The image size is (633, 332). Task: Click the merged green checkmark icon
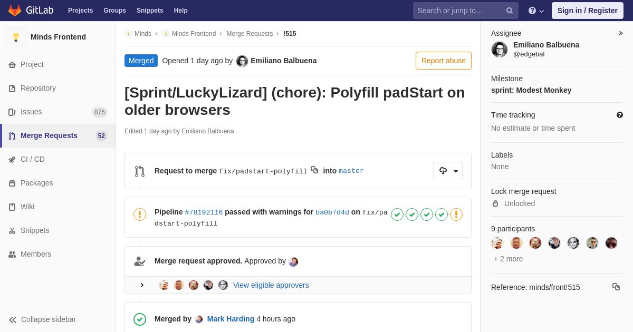(x=140, y=319)
